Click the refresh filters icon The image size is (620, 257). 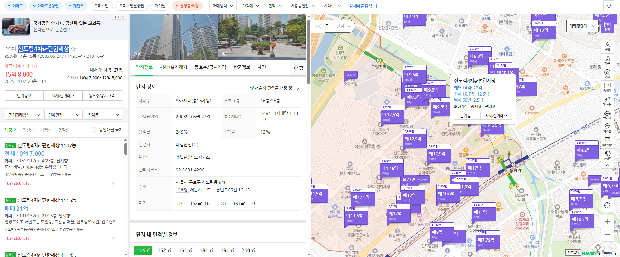pos(609,6)
